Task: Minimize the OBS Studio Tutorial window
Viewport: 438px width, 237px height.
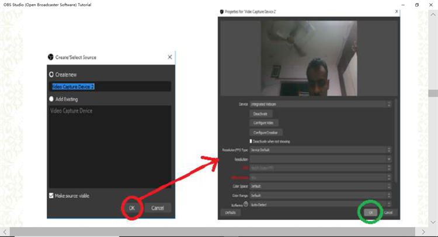Action: pos(403,5)
